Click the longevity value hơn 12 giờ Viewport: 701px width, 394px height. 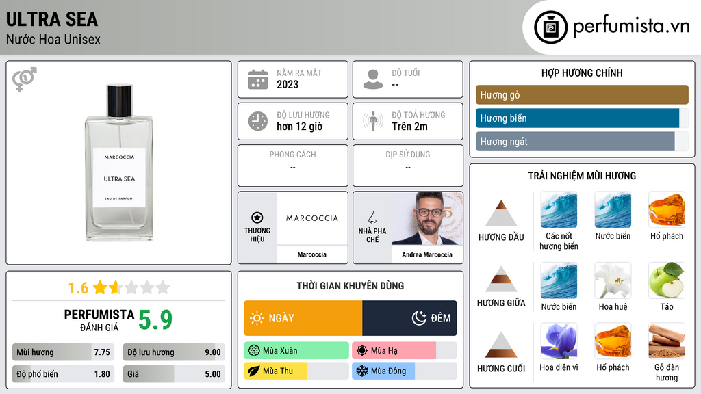300,127
